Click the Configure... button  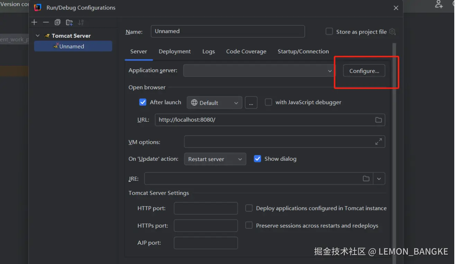click(x=364, y=71)
